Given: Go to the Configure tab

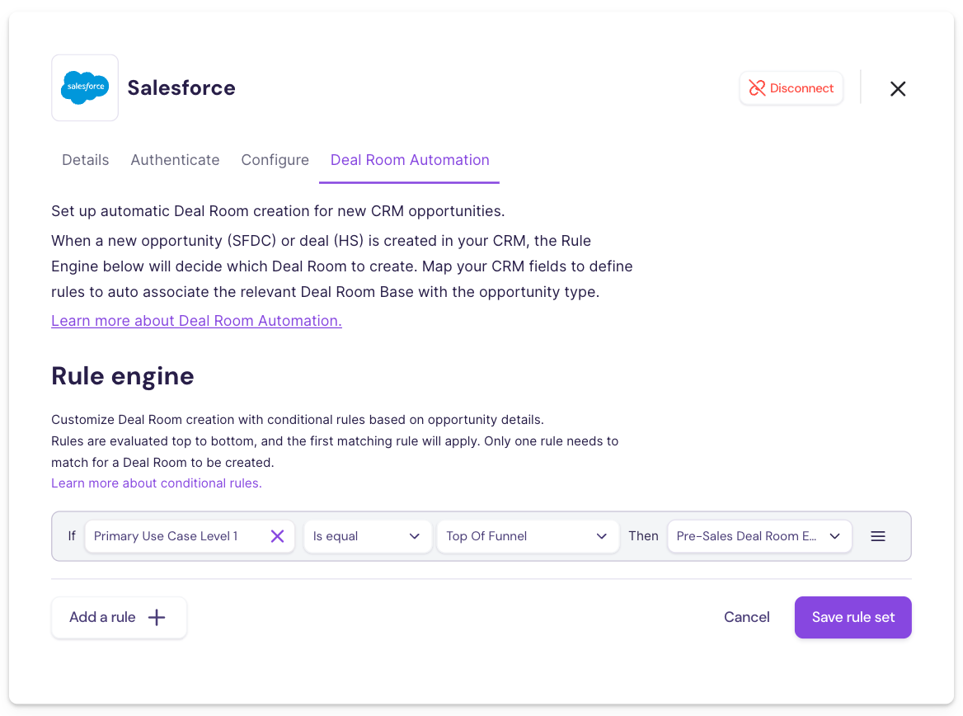Looking at the screenshot, I should (x=275, y=160).
